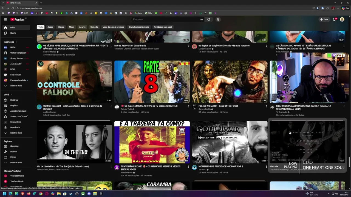Open Histórico in the sidebar
Viewport: 351px width, 197px height.
pos(17,100)
